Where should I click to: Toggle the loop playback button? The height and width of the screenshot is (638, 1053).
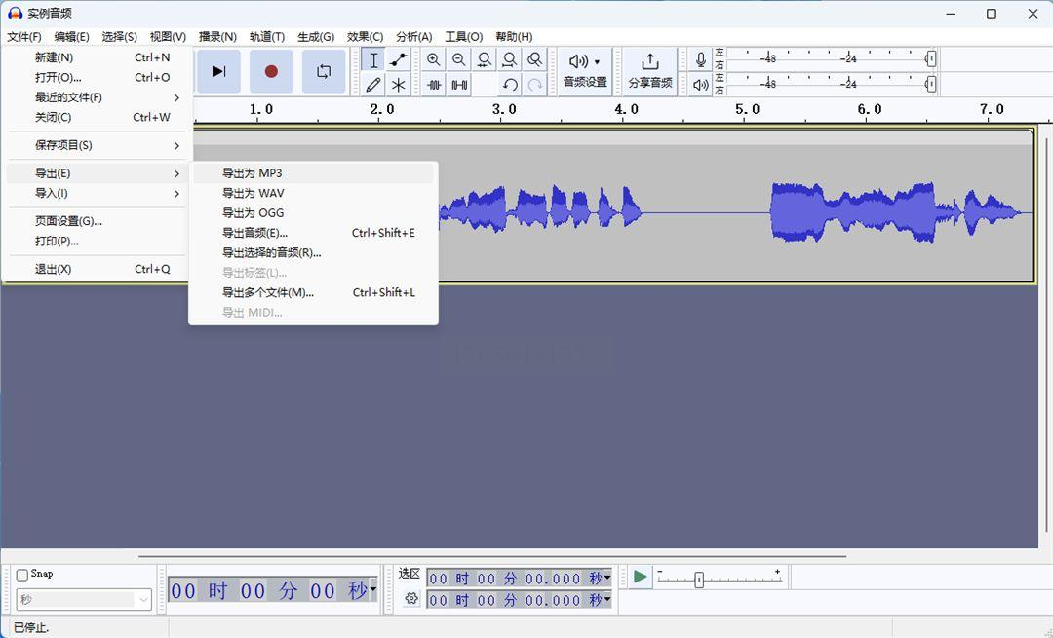324,71
